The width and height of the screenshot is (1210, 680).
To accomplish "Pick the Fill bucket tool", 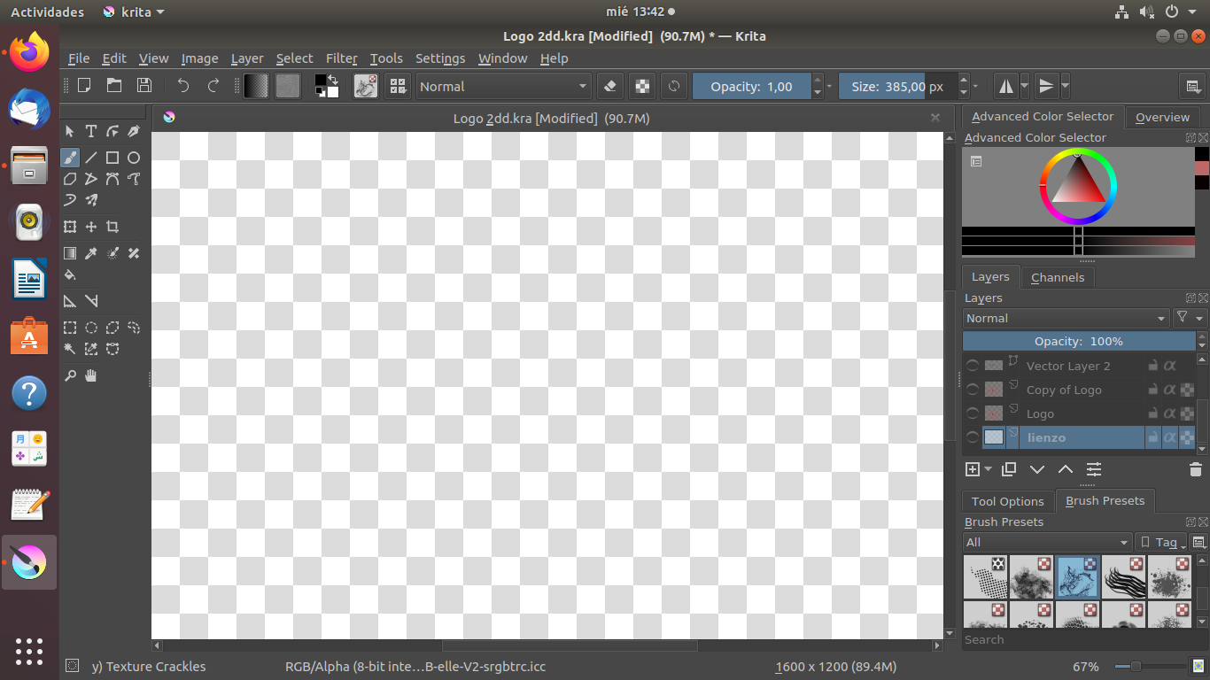I will point(70,274).
